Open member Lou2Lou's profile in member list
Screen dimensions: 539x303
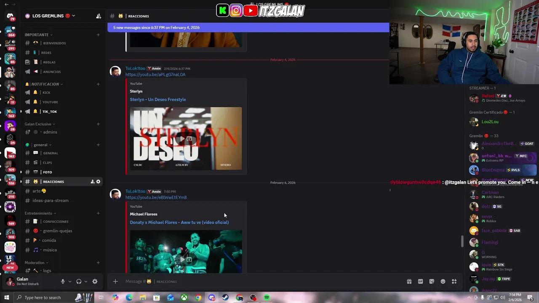[x=502, y=122]
